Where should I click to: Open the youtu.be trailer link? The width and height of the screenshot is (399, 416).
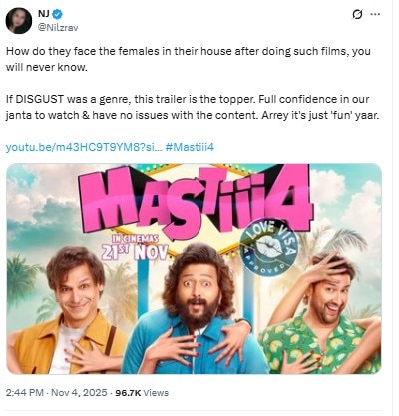pos(84,147)
